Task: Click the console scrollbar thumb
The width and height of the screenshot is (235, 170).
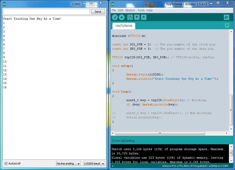Action: [231, 153]
